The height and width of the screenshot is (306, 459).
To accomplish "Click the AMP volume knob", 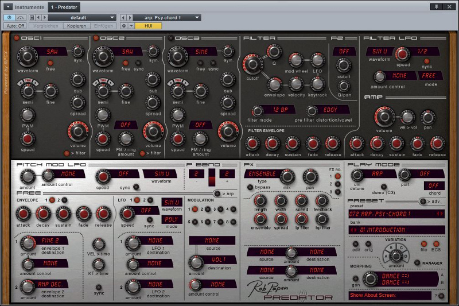I will point(384,117).
